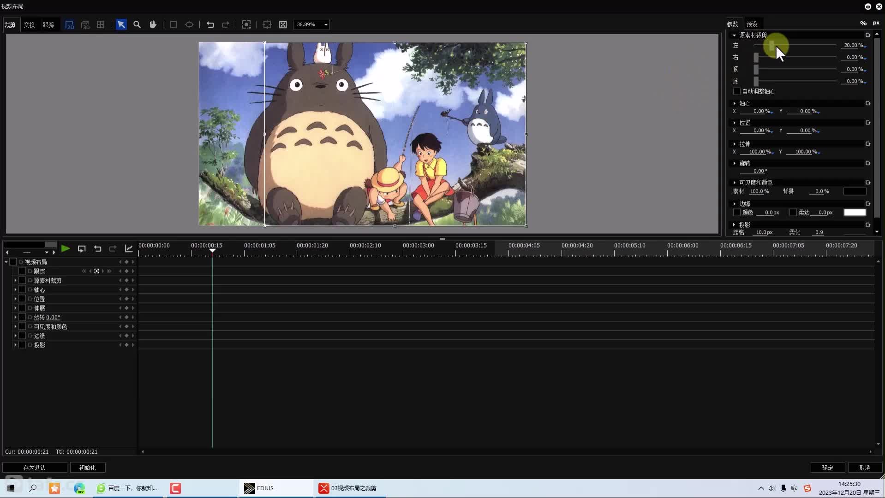The width and height of the screenshot is (885, 498).
Task: Toggle keyframe checkbox for 伸展 row
Action: click(x=22, y=308)
